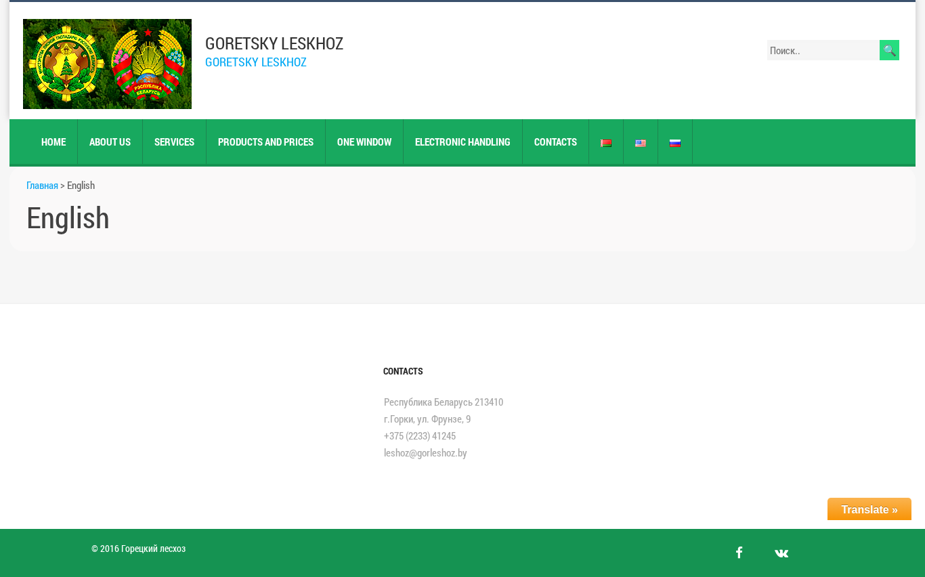Image resolution: width=925 pixels, height=577 pixels.
Task: Click the English breadcrumb text
Action: tap(81, 185)
